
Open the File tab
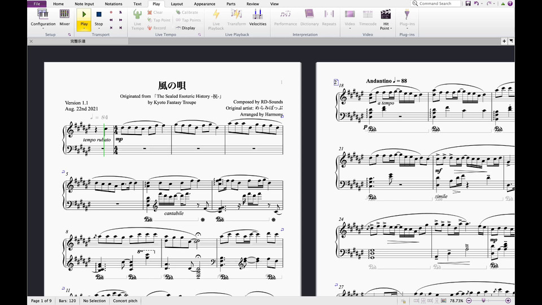37,4
